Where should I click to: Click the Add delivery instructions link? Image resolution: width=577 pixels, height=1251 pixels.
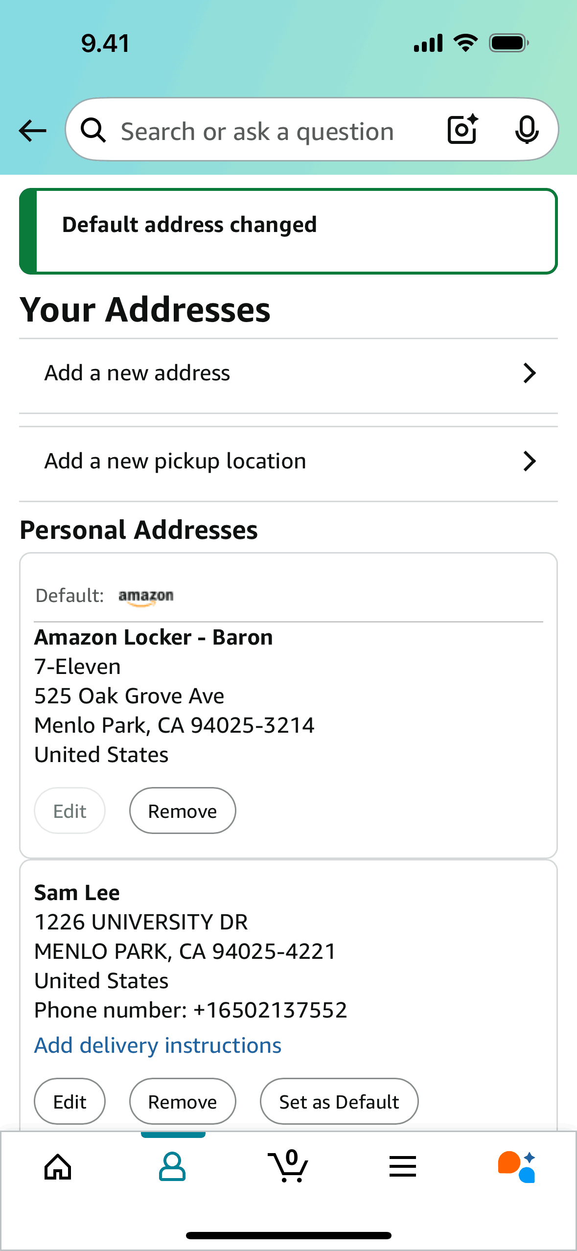coord(158,1045)
